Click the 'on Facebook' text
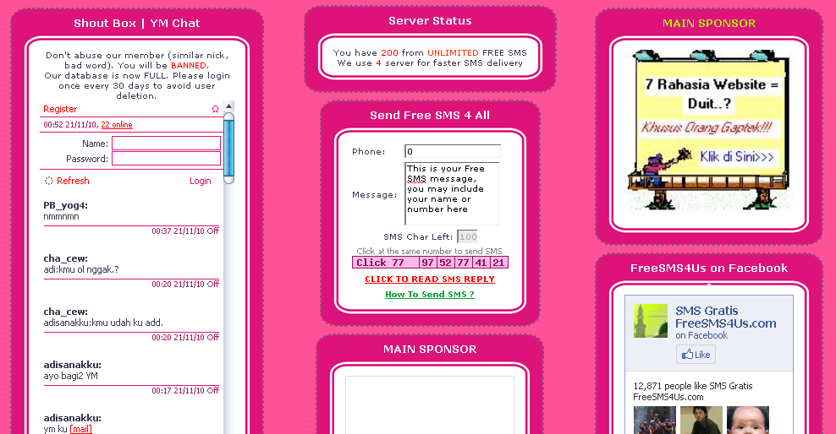 tap(701, 335)
